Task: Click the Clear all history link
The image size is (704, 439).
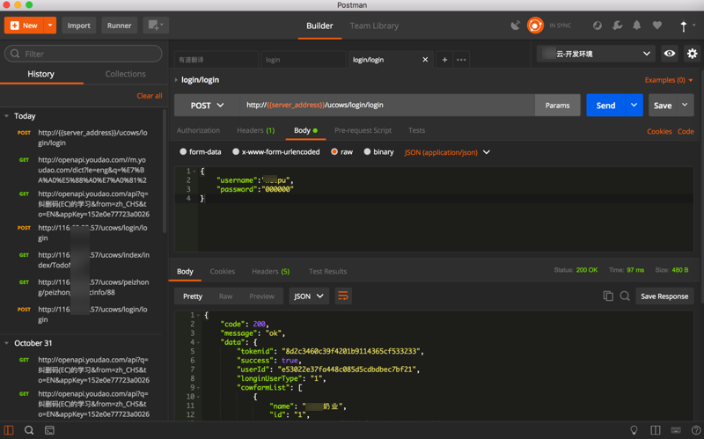Action: [150, 96]
